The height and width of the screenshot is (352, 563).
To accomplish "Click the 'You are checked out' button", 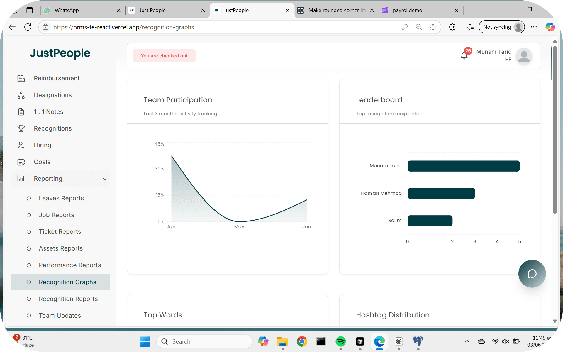I will pos(164,56).
